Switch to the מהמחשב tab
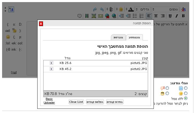 [x=134, y=37]
